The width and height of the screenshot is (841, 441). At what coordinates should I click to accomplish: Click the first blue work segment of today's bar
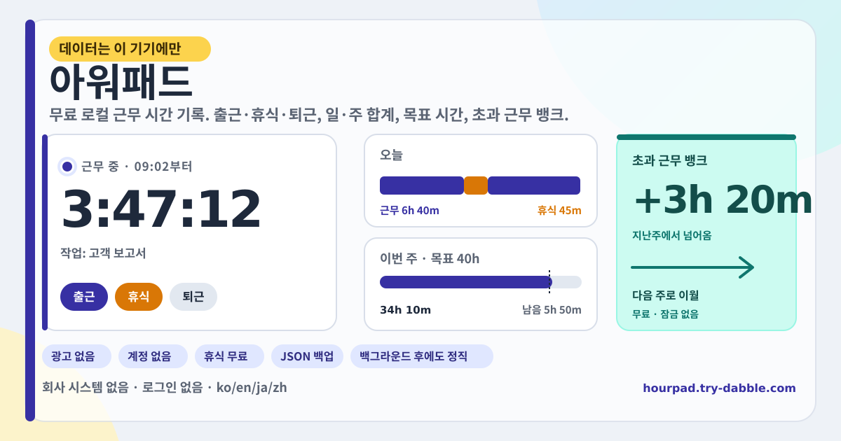[x=422, y=185]
